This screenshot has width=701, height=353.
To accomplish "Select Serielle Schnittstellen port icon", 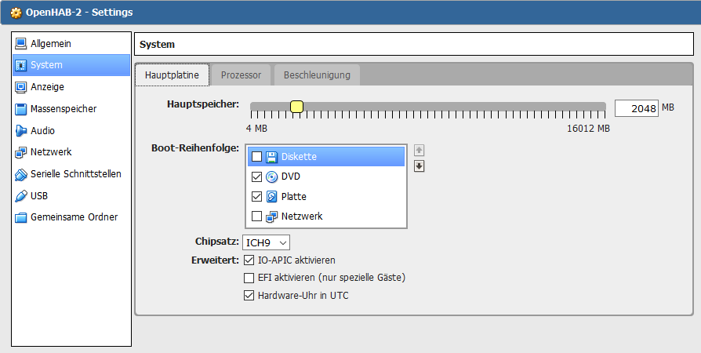I will [x=21, y=174].
